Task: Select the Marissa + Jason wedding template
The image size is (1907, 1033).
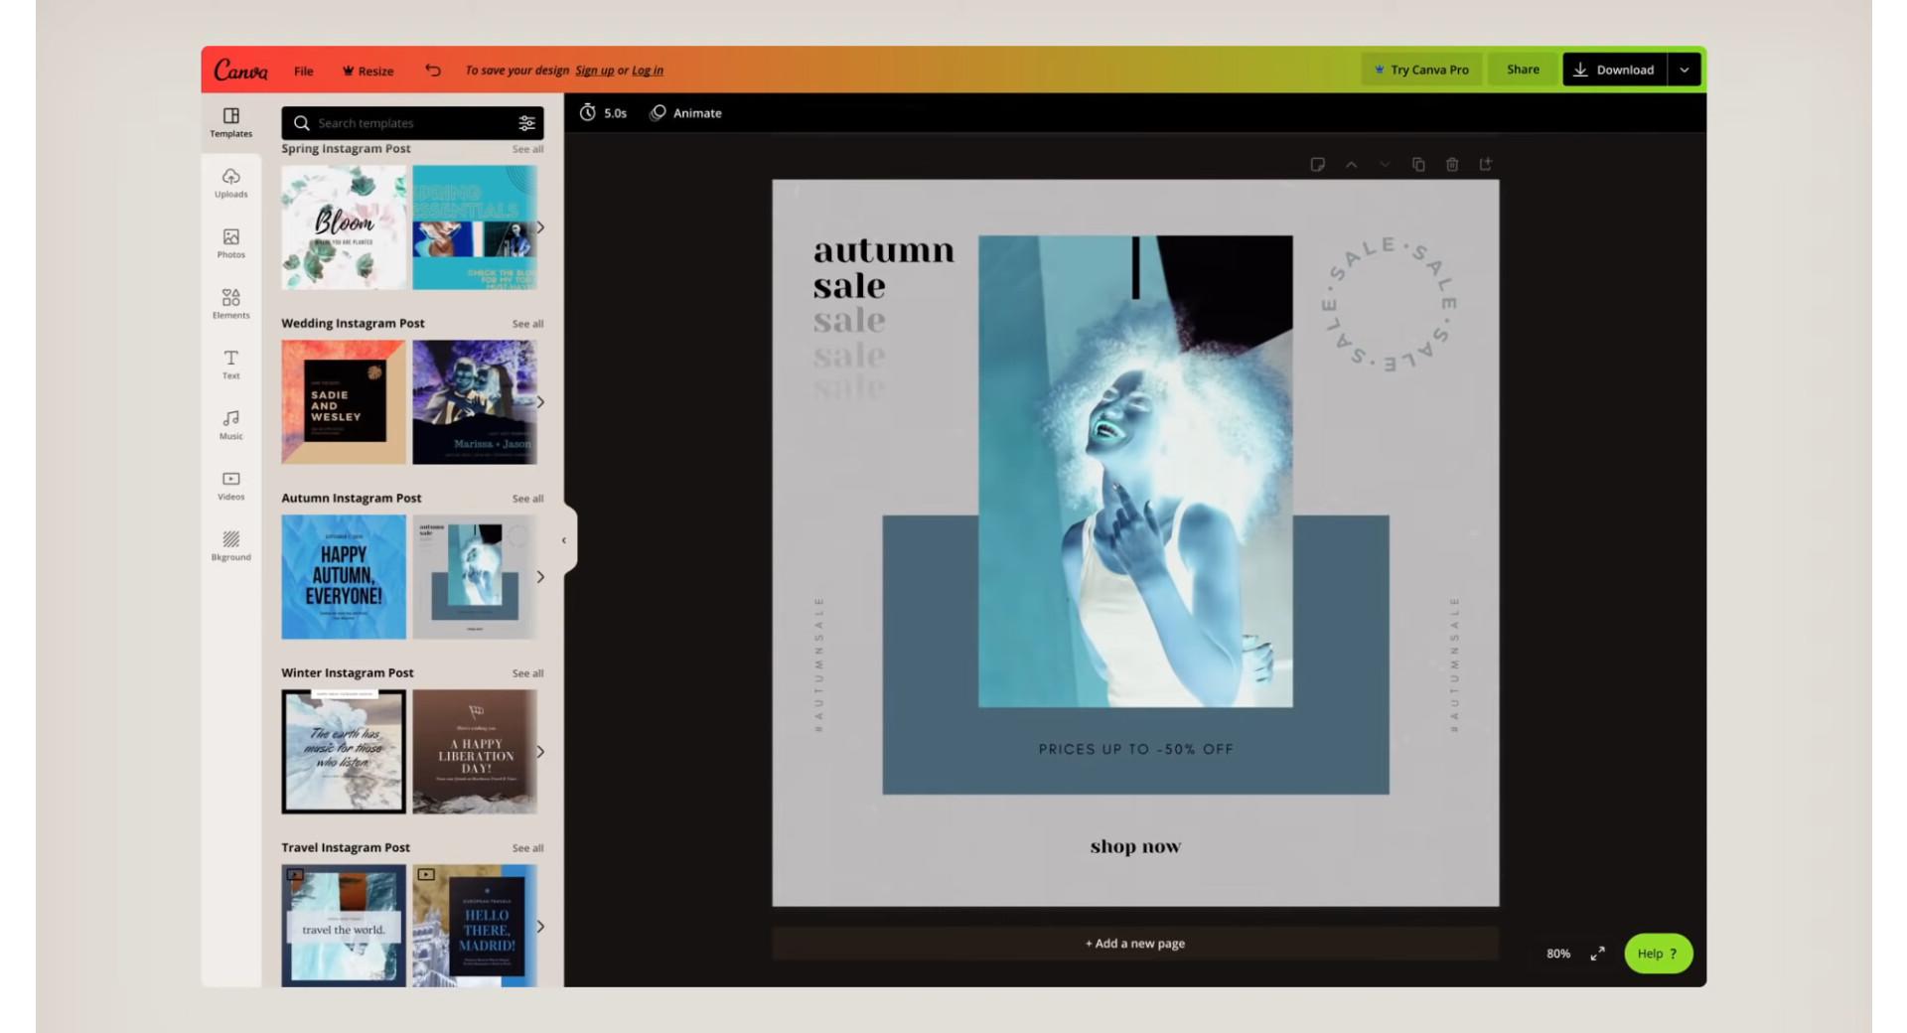Action: (x=475, y=402)
